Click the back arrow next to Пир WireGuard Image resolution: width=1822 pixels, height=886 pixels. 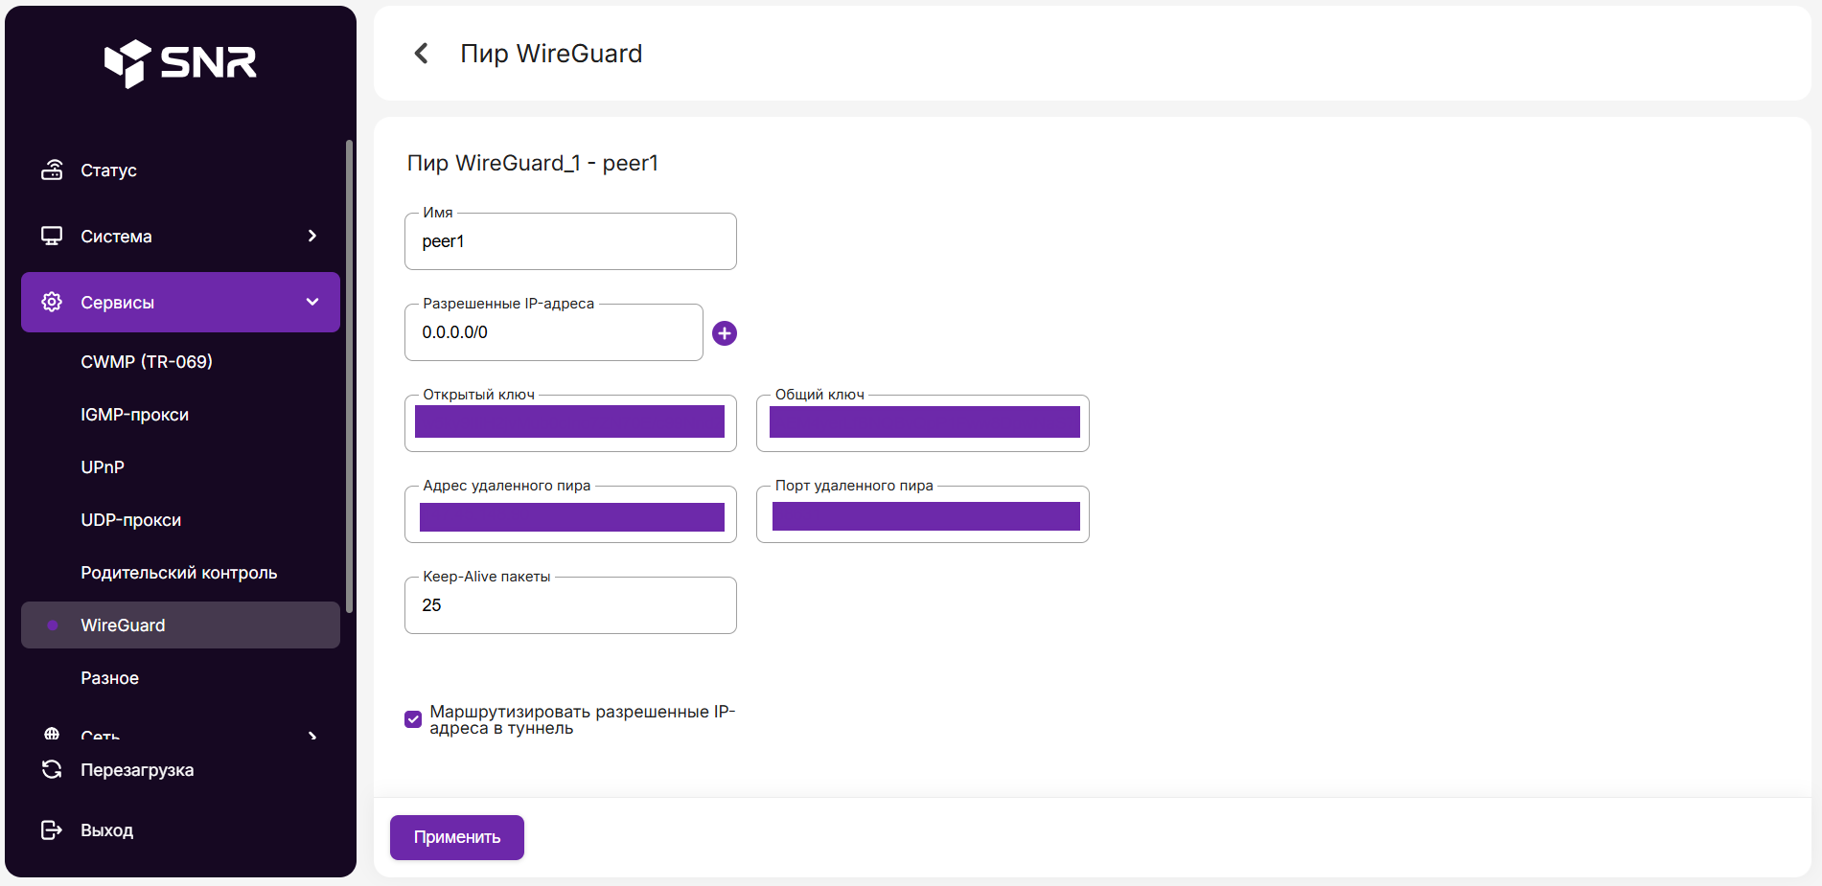[421, 54]
